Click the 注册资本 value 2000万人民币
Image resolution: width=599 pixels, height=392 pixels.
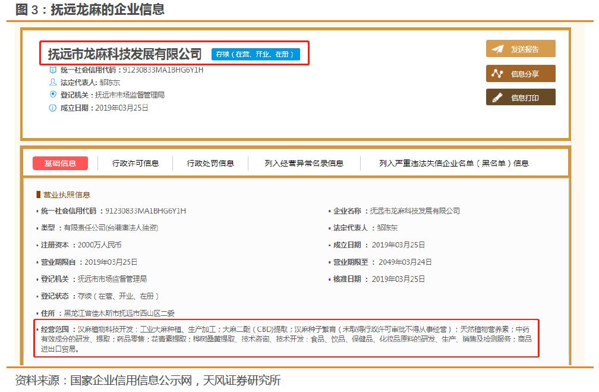coord(100,244)
